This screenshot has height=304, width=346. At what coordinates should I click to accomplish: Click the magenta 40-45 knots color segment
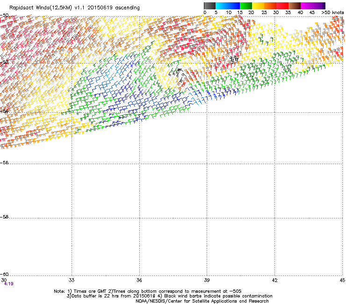click(307, 6)
